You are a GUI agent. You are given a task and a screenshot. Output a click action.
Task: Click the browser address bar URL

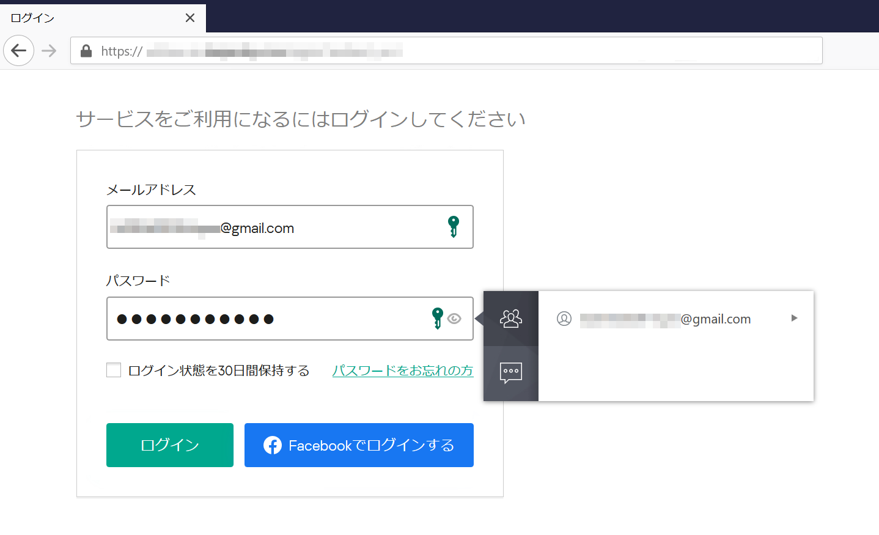pos(446,51)
